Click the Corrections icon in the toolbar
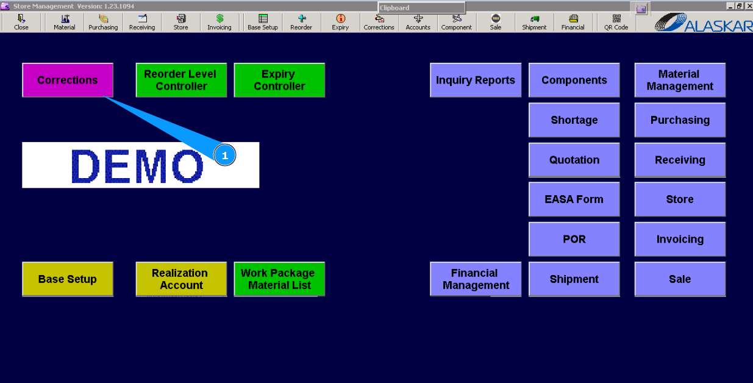 pyautogui.click(x=379, y=23)
